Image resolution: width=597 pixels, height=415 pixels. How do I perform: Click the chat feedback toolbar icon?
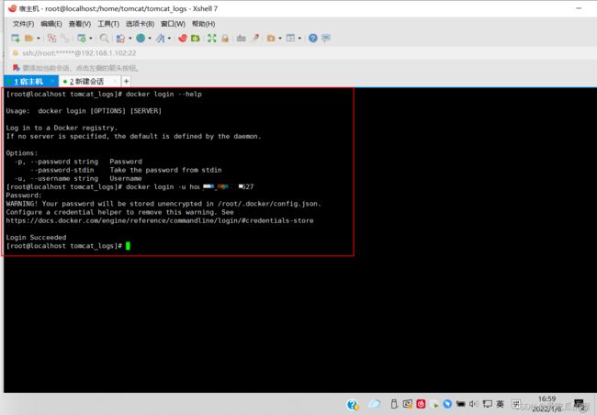(326, 38)
